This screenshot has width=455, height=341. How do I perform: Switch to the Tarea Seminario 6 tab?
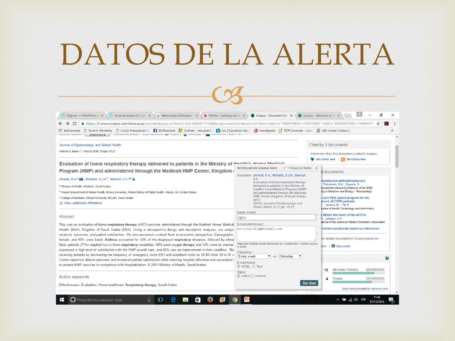pos(130,115)
